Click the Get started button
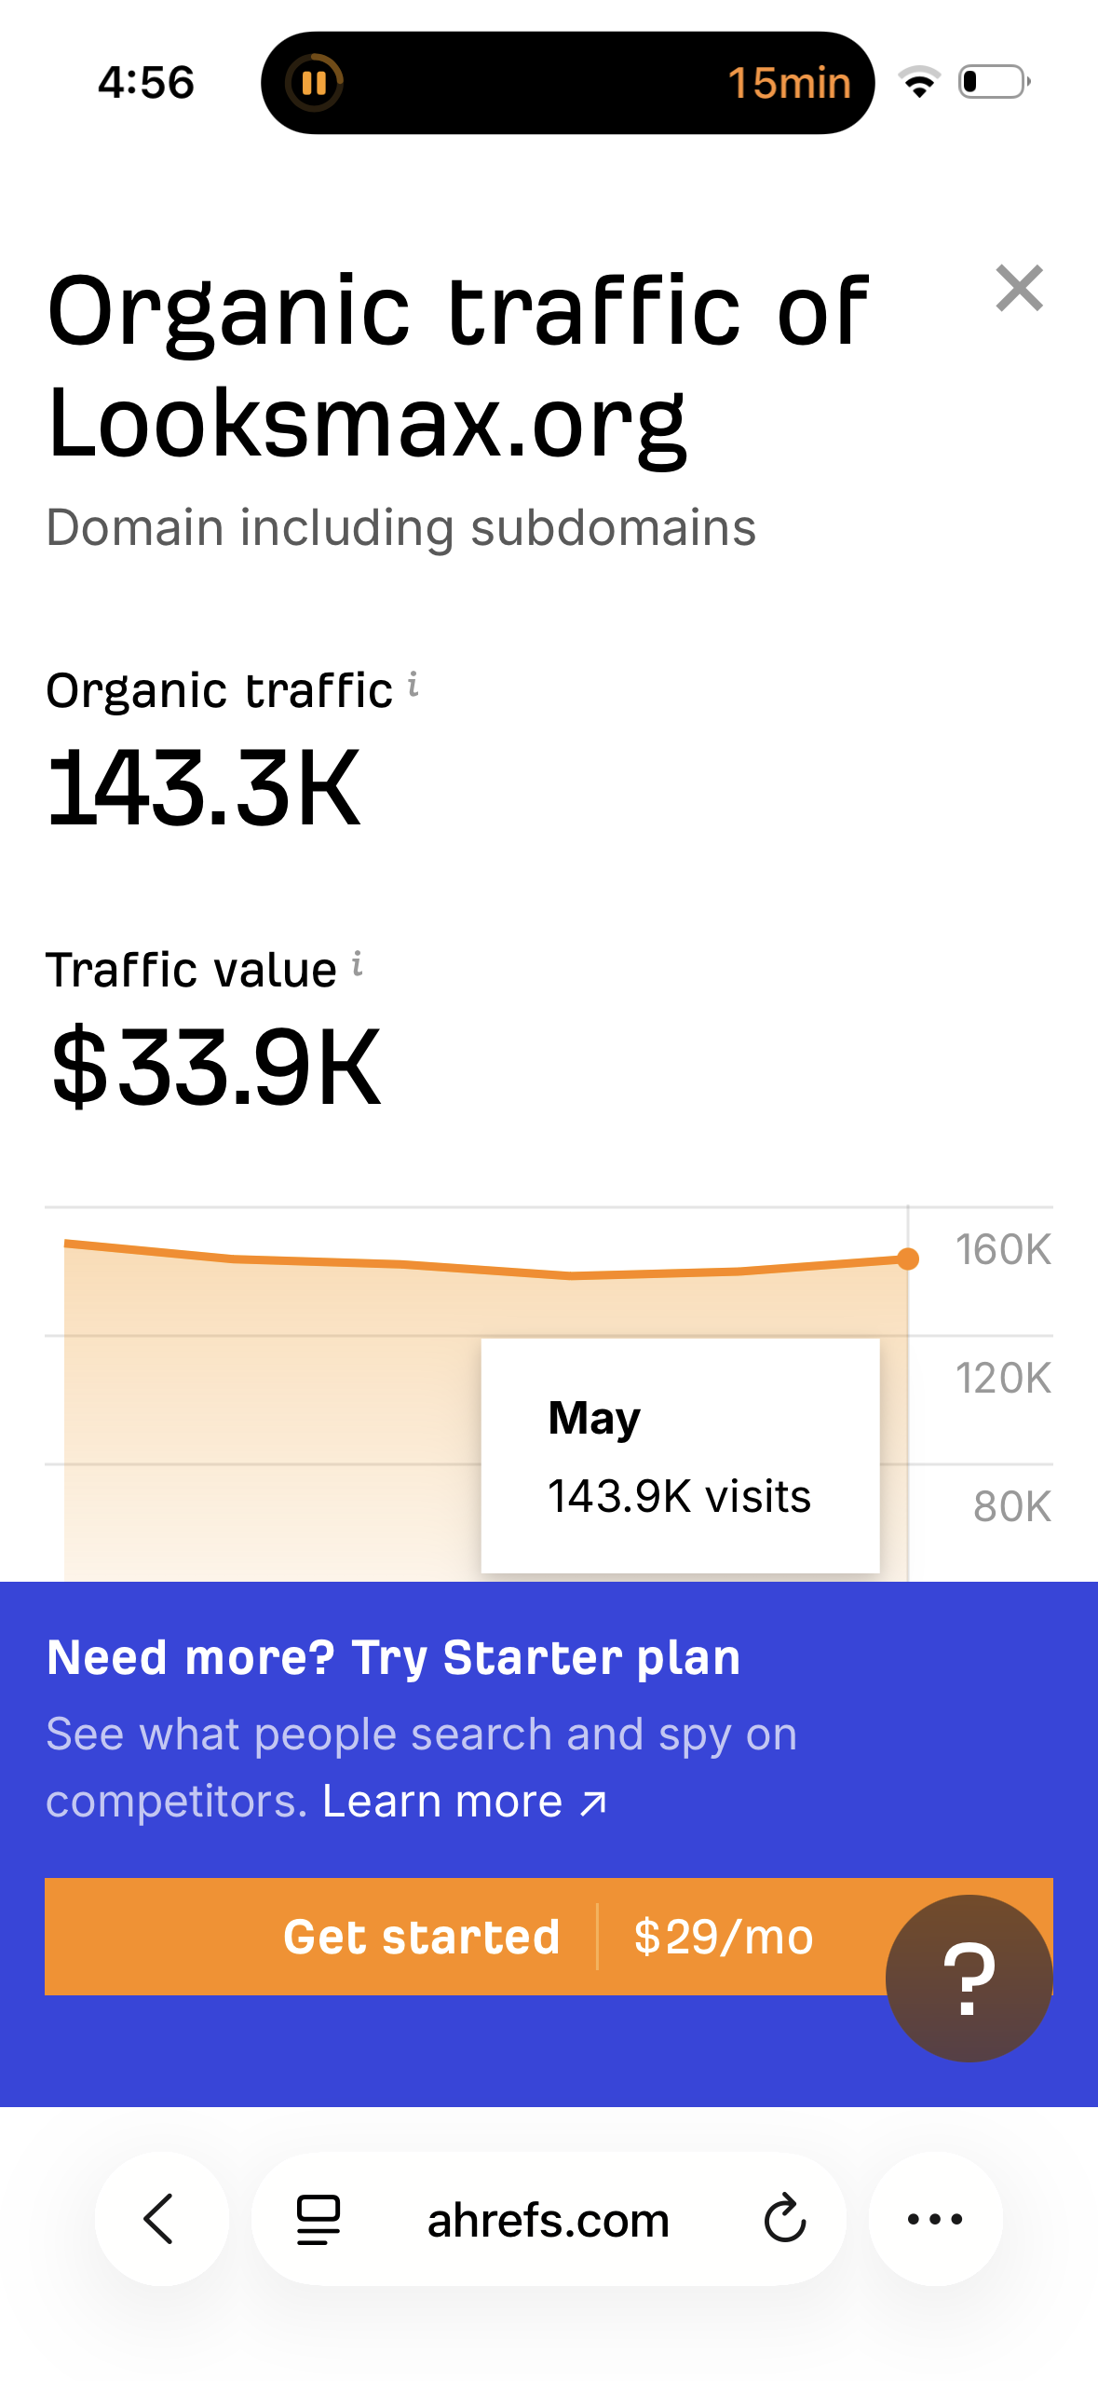The width and height of the screenshot is (1098, 2381). [x=422, y=1937]
